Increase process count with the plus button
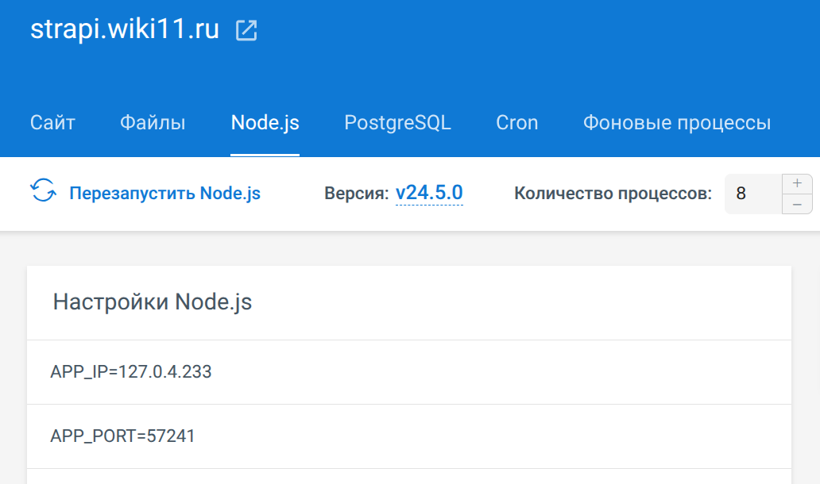 pos(797,183)
